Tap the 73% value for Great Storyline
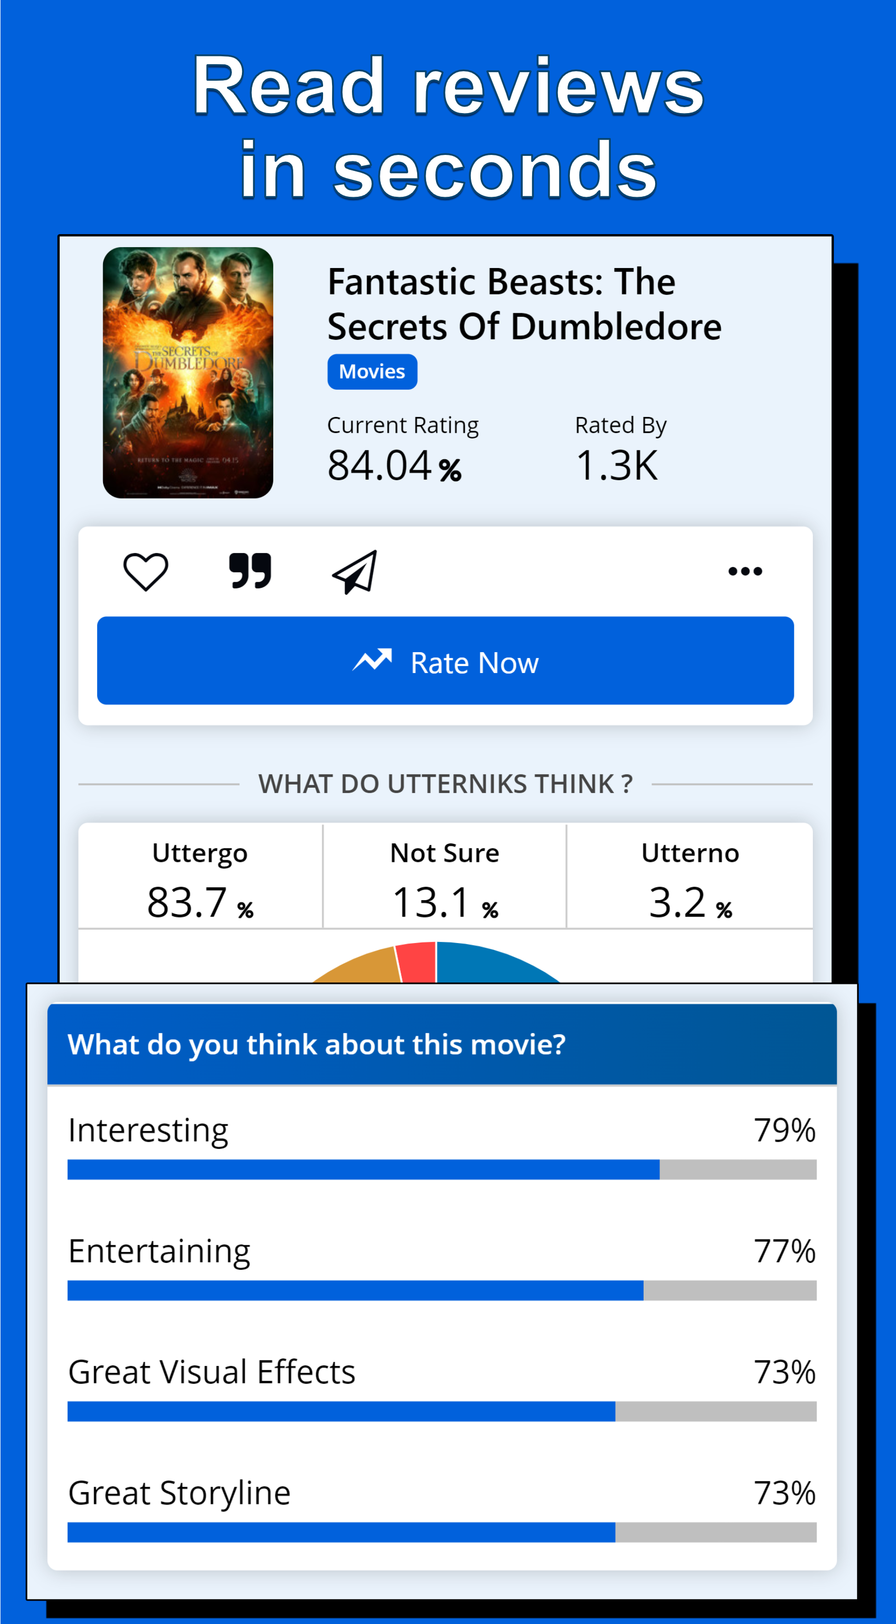Screen dimensions: 896x1624 tap(784, 1493)
